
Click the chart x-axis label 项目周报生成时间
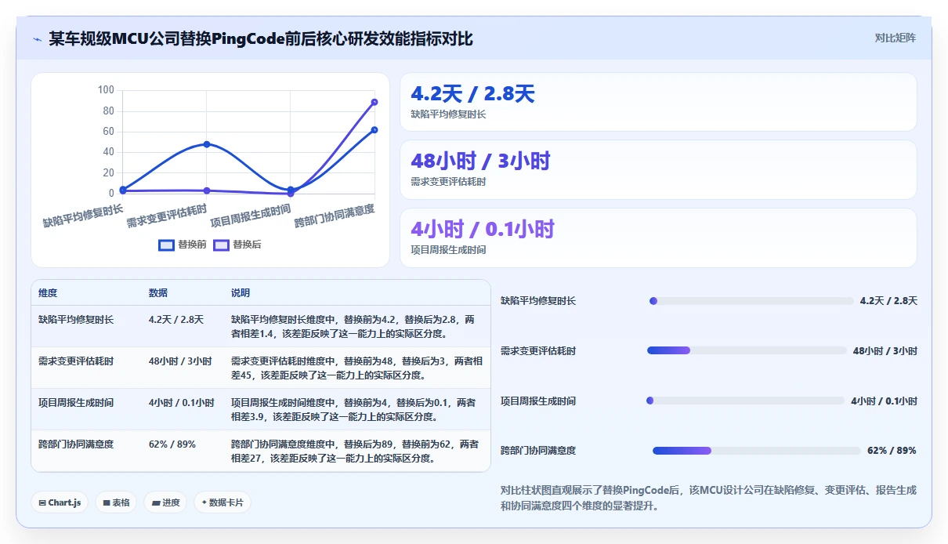click(251, 215)
